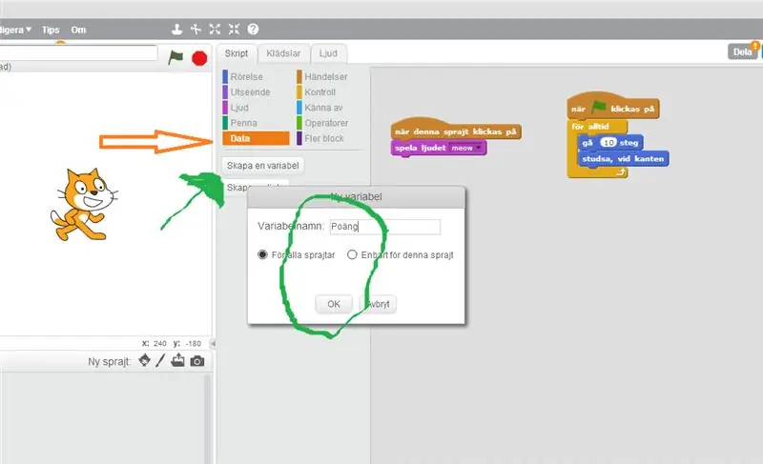Click the project title input field
Screen dimensions: 763x464
[x=78, y=53]
